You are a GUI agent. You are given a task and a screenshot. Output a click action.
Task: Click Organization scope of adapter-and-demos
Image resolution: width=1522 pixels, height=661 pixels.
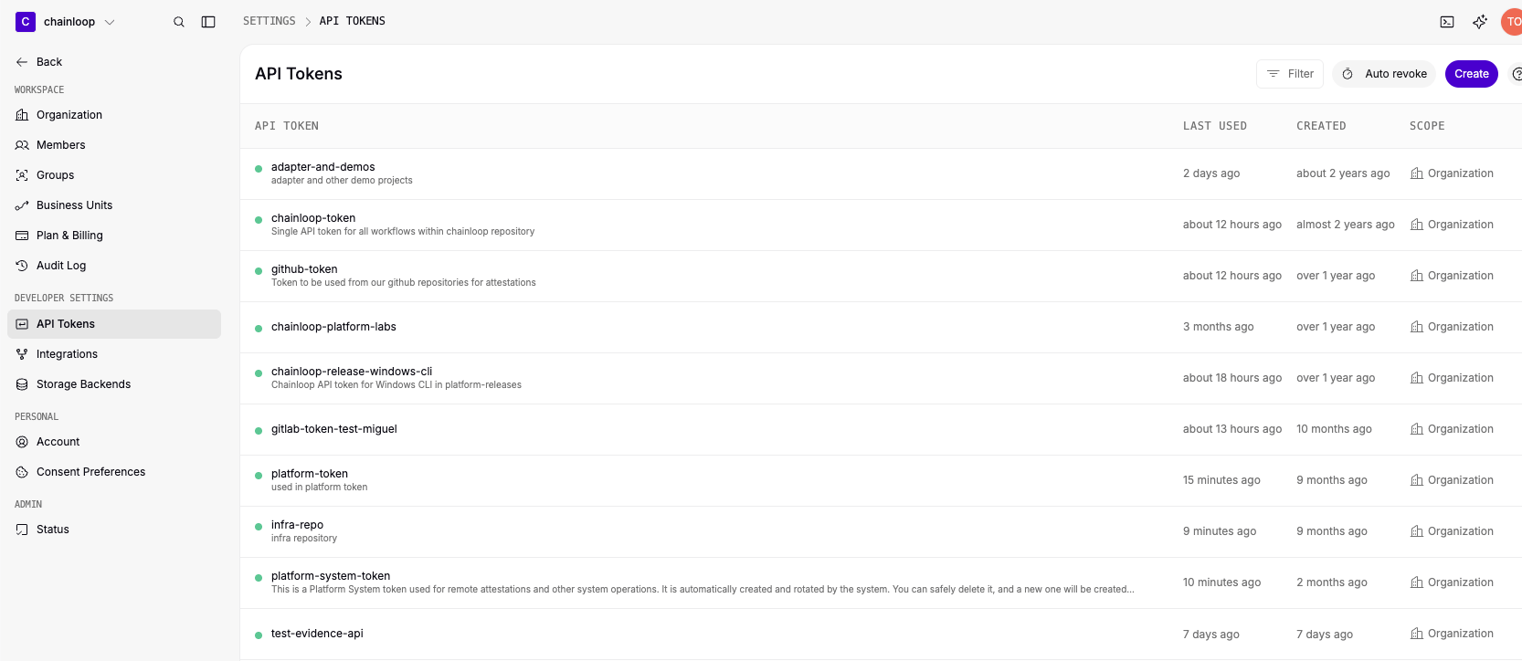pyautogui.click(x=1452, y=173)
